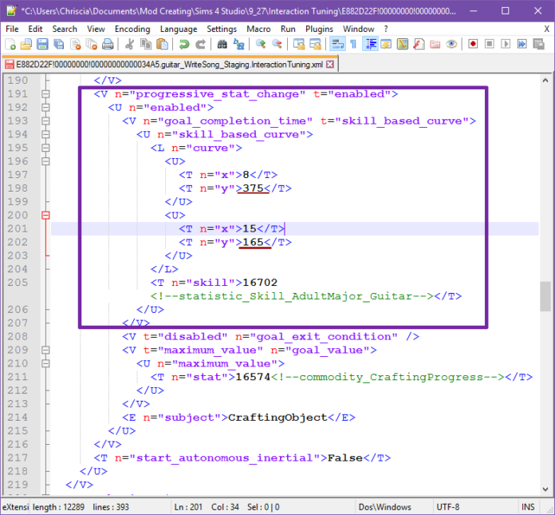Click the Undo arrow icon

pos(183,45)
